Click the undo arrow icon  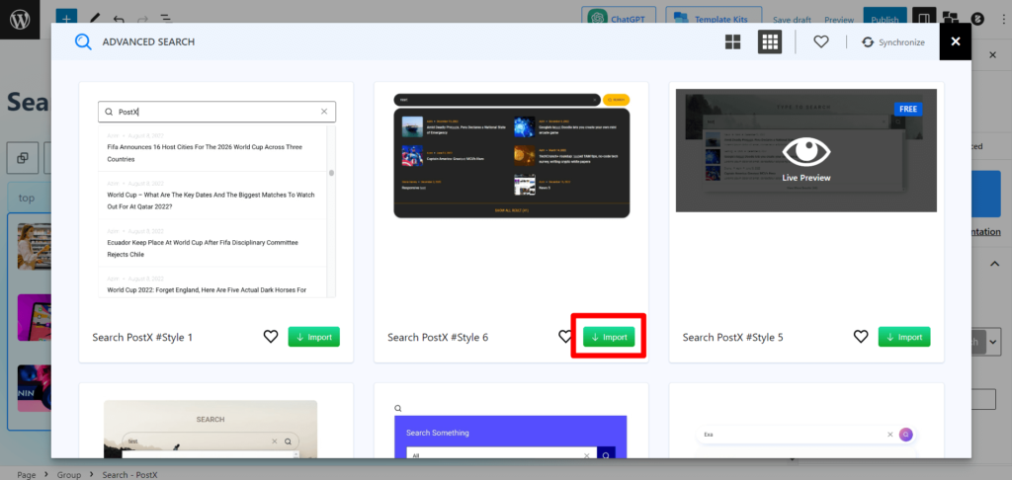coord(119,19)
